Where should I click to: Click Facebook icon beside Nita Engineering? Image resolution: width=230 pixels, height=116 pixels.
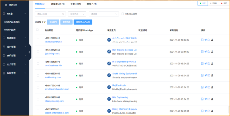pos(109,99)
